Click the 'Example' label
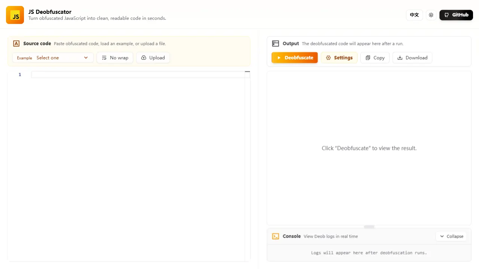The height and width of the screenshot is (269, 479). point(24,58)
